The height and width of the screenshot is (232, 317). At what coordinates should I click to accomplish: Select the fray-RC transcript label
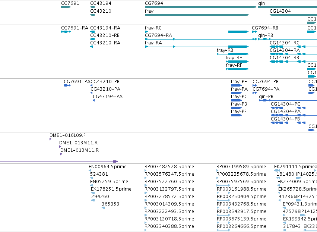pos(153,28)
